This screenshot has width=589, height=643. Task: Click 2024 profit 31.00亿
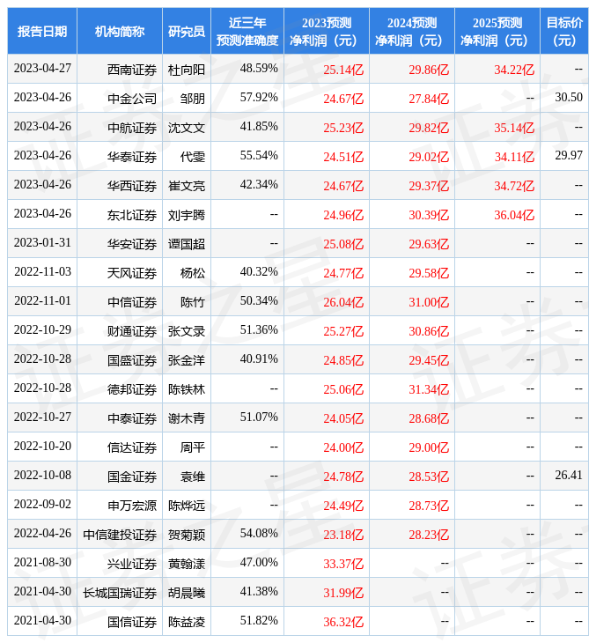coord(429,302)
